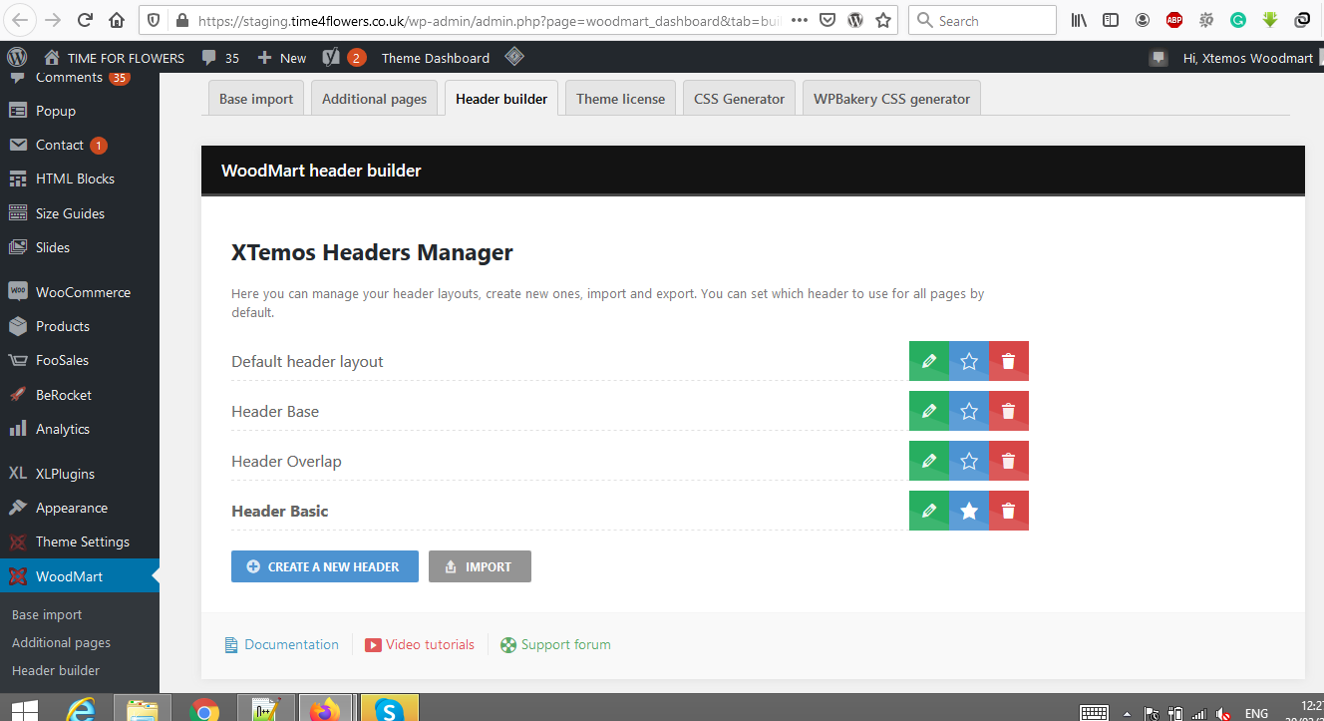Go to Firefox home page
Viewport: 1324px width, 721px height.
117,20
